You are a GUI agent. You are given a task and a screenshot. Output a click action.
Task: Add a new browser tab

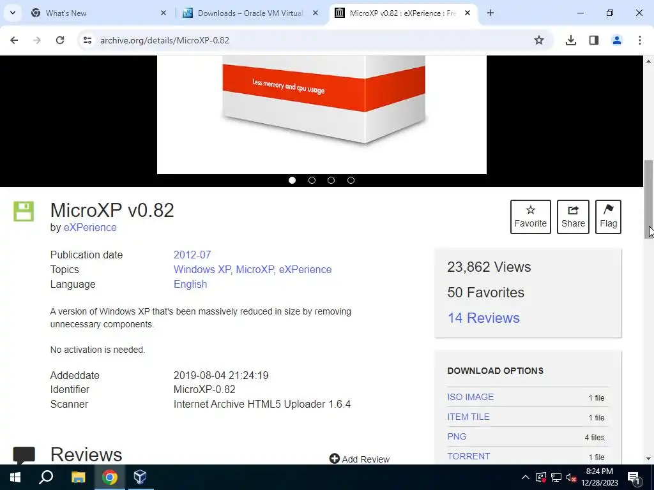pyautogui.click(x=490, y=13)
